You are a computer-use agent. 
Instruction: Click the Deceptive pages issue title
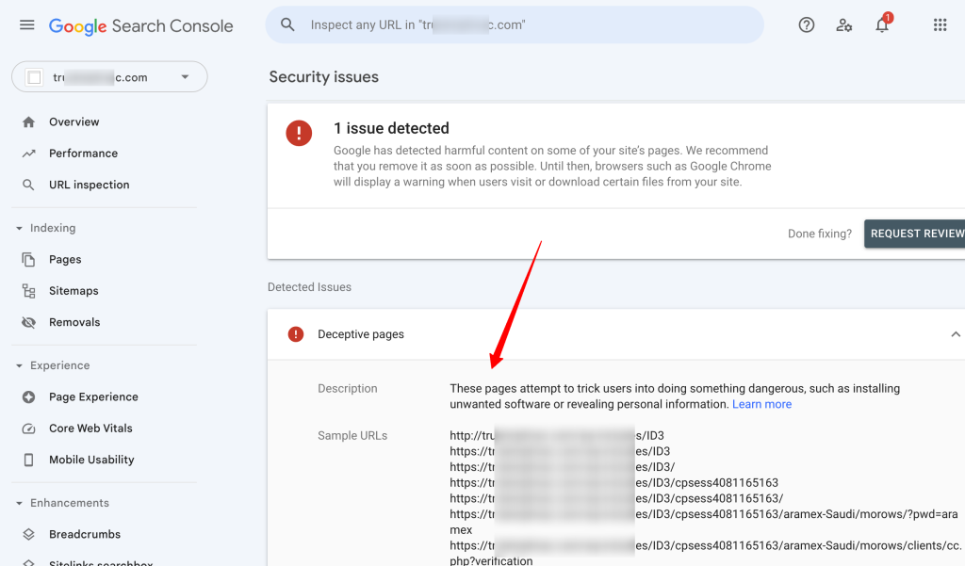[361, 334]
